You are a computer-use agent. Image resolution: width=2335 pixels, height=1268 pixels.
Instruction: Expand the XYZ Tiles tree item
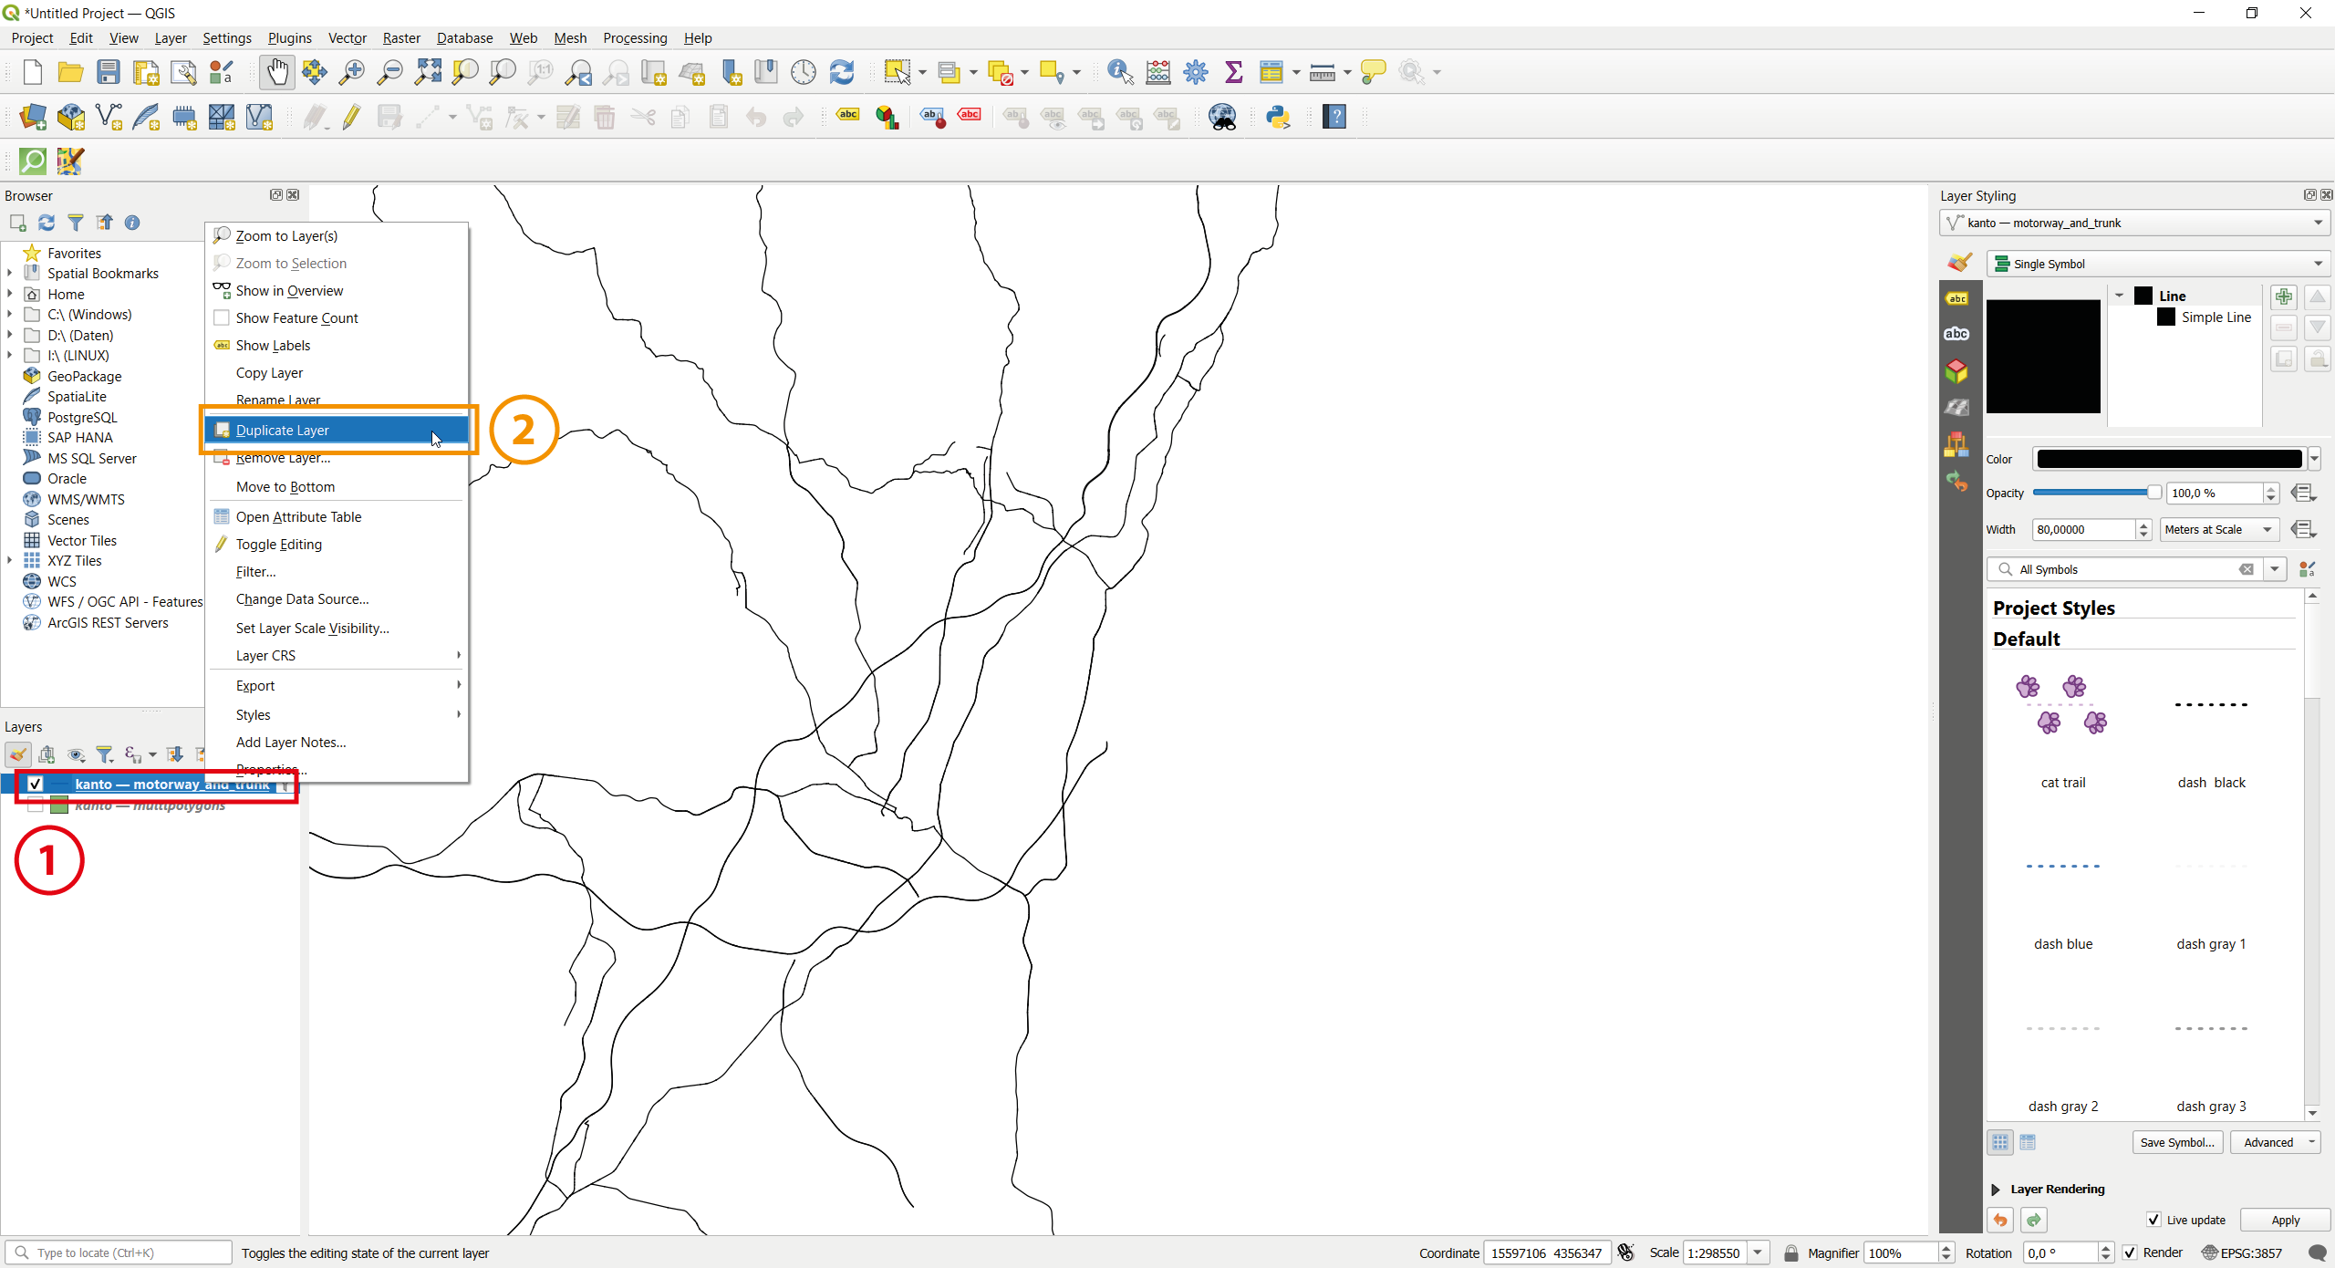tap(8, 560)
